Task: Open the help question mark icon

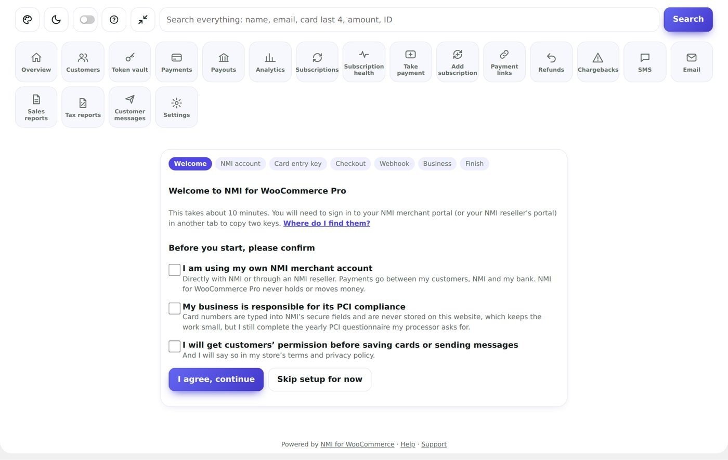Action: 114,20
